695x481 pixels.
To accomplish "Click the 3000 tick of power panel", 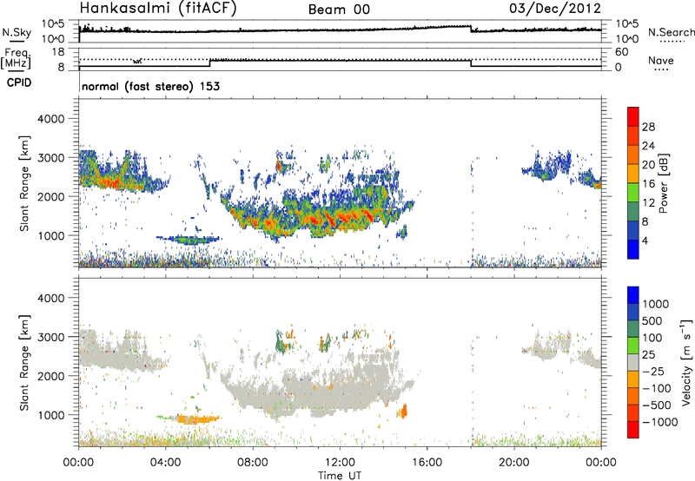I will [x=50, y=158].
